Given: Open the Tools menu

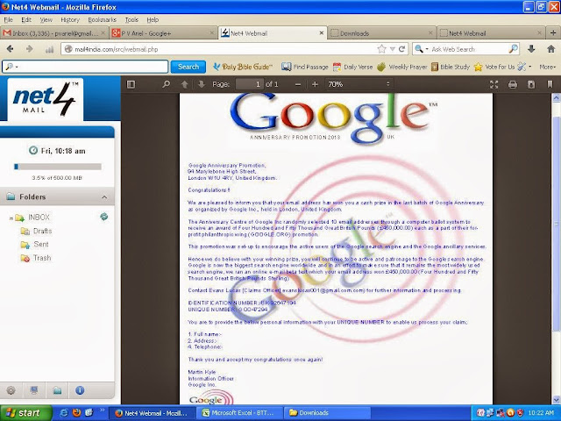Looking at the screenshot, I should tap(131, 20).
